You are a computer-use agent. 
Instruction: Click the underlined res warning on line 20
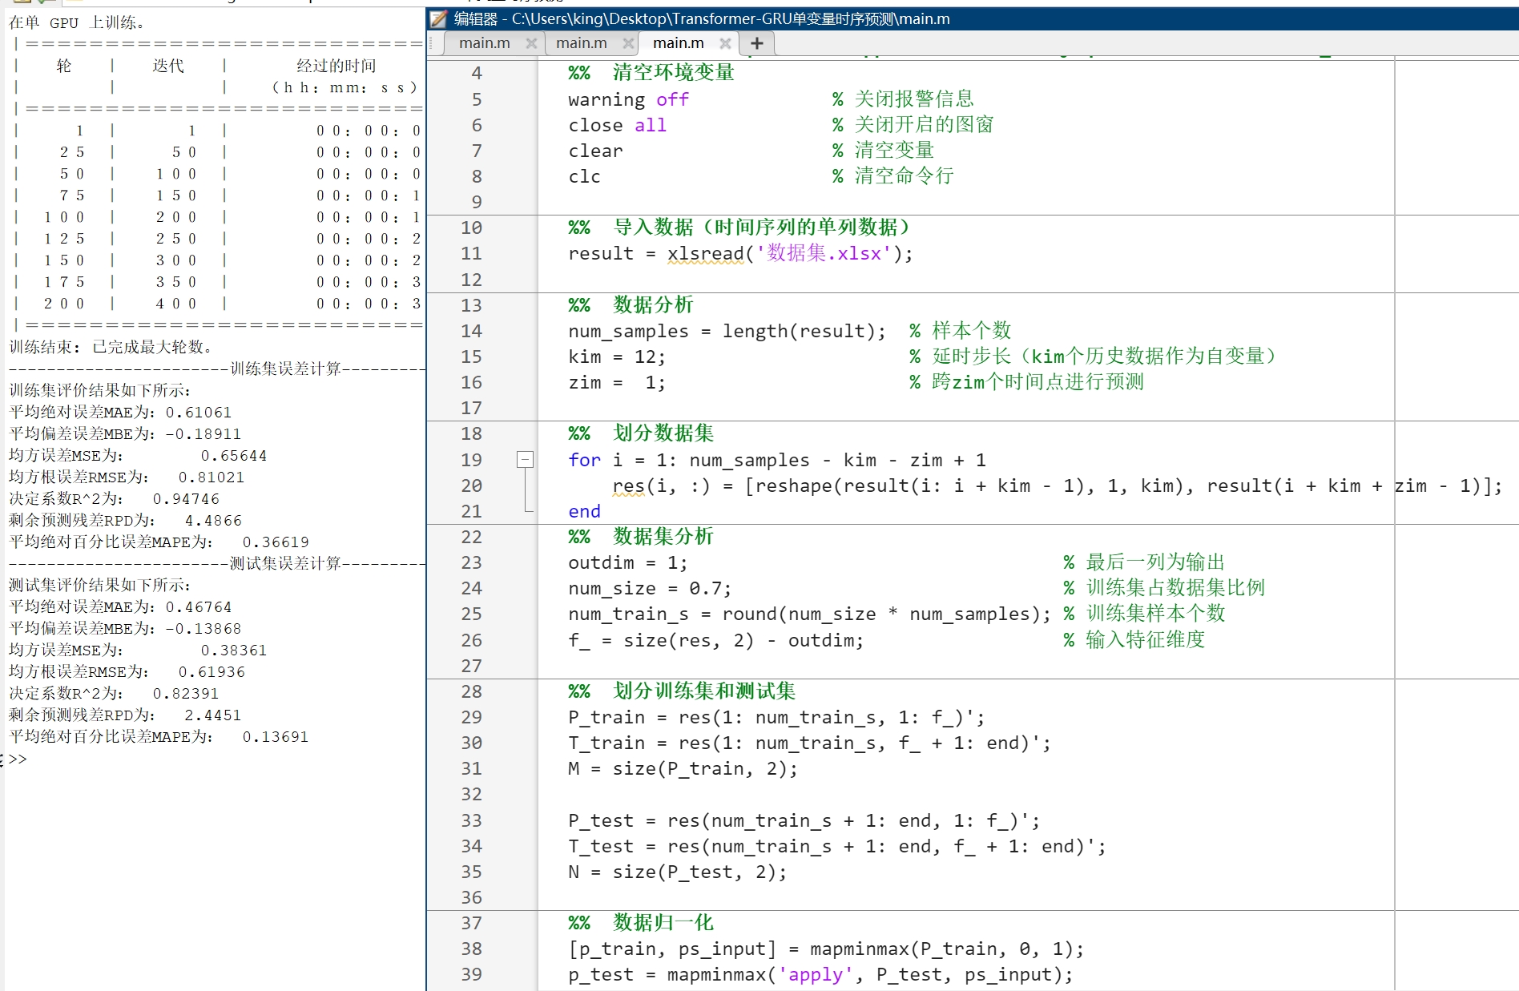628,486
